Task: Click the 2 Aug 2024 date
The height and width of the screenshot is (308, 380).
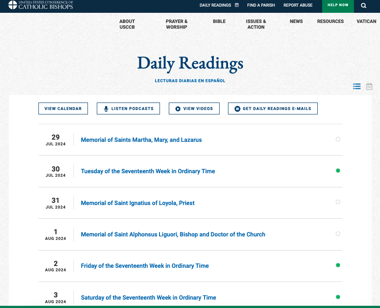Action: 56,266
